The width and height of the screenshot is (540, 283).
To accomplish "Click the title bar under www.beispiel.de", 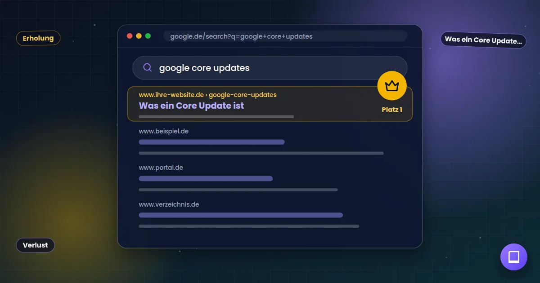I will [x=211, y=142].
